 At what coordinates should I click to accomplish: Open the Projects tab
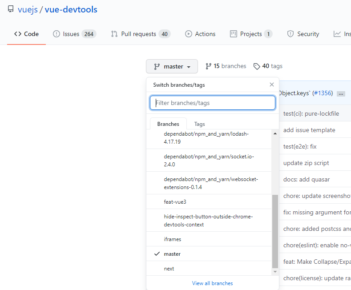pyautogui.click(x=251, y=34)
